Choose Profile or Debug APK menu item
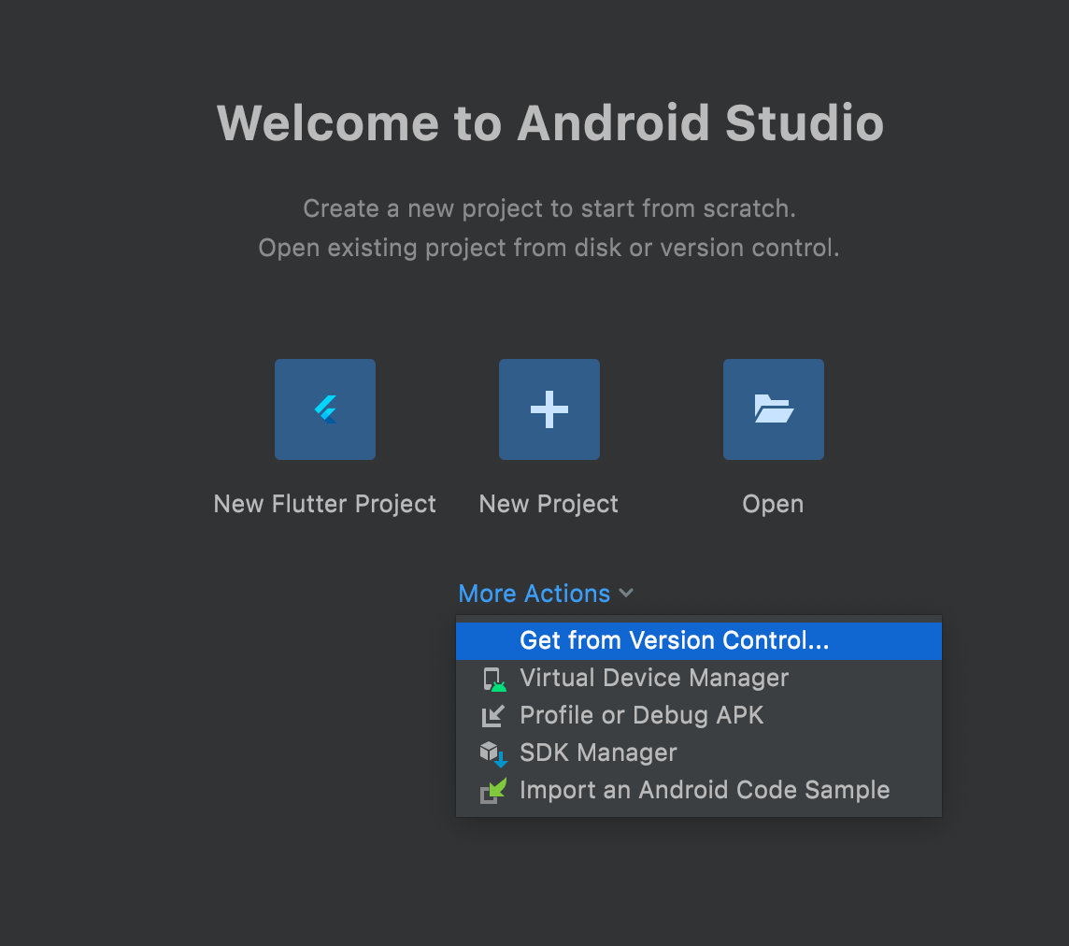Image resolution: width=1069 pixels, height=946 pixels. coord(699,715)
